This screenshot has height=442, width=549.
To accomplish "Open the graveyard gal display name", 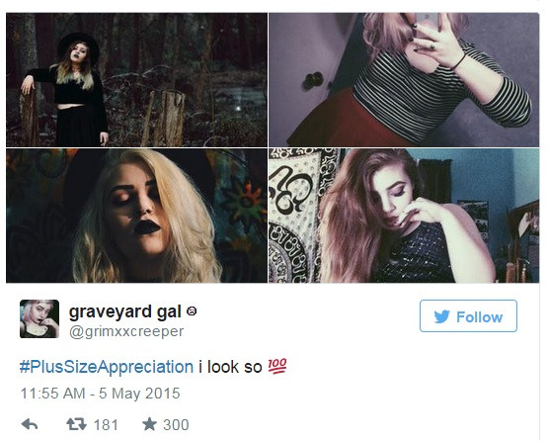I will (125, 311).
